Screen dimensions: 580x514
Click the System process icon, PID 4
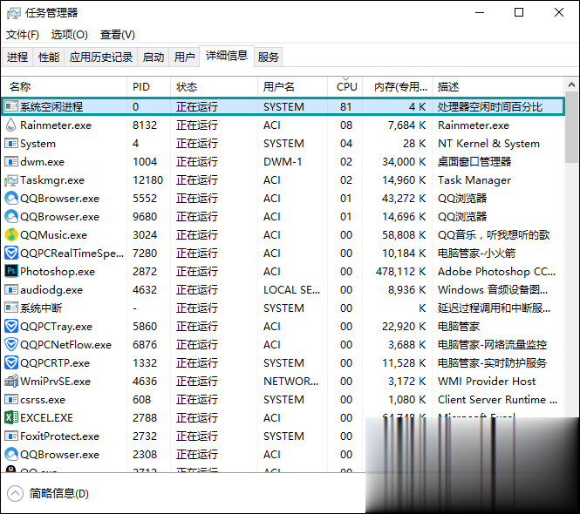point(11,143)
